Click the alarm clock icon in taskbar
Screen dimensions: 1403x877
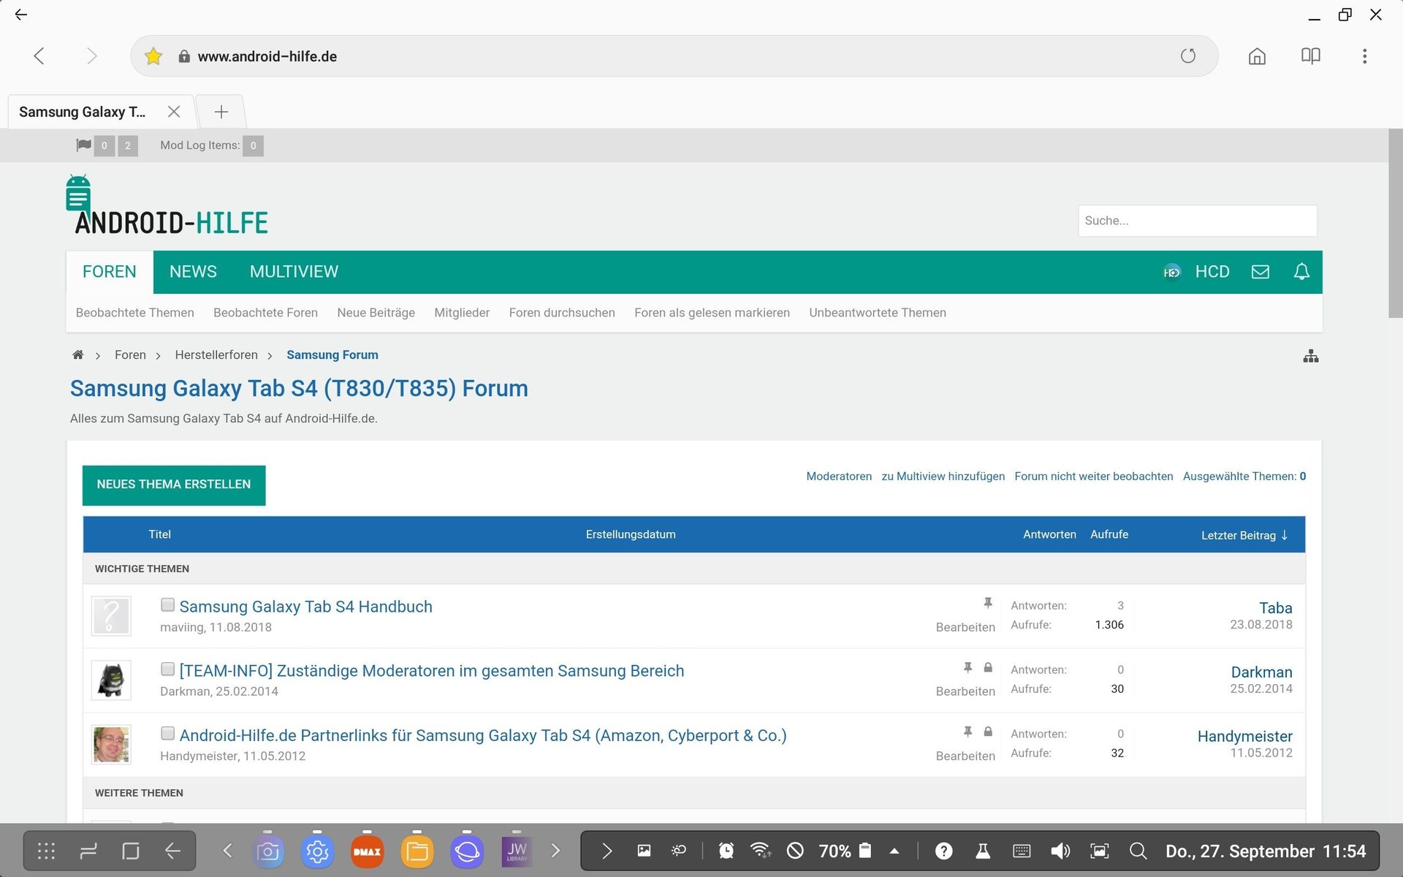point(726,851)
